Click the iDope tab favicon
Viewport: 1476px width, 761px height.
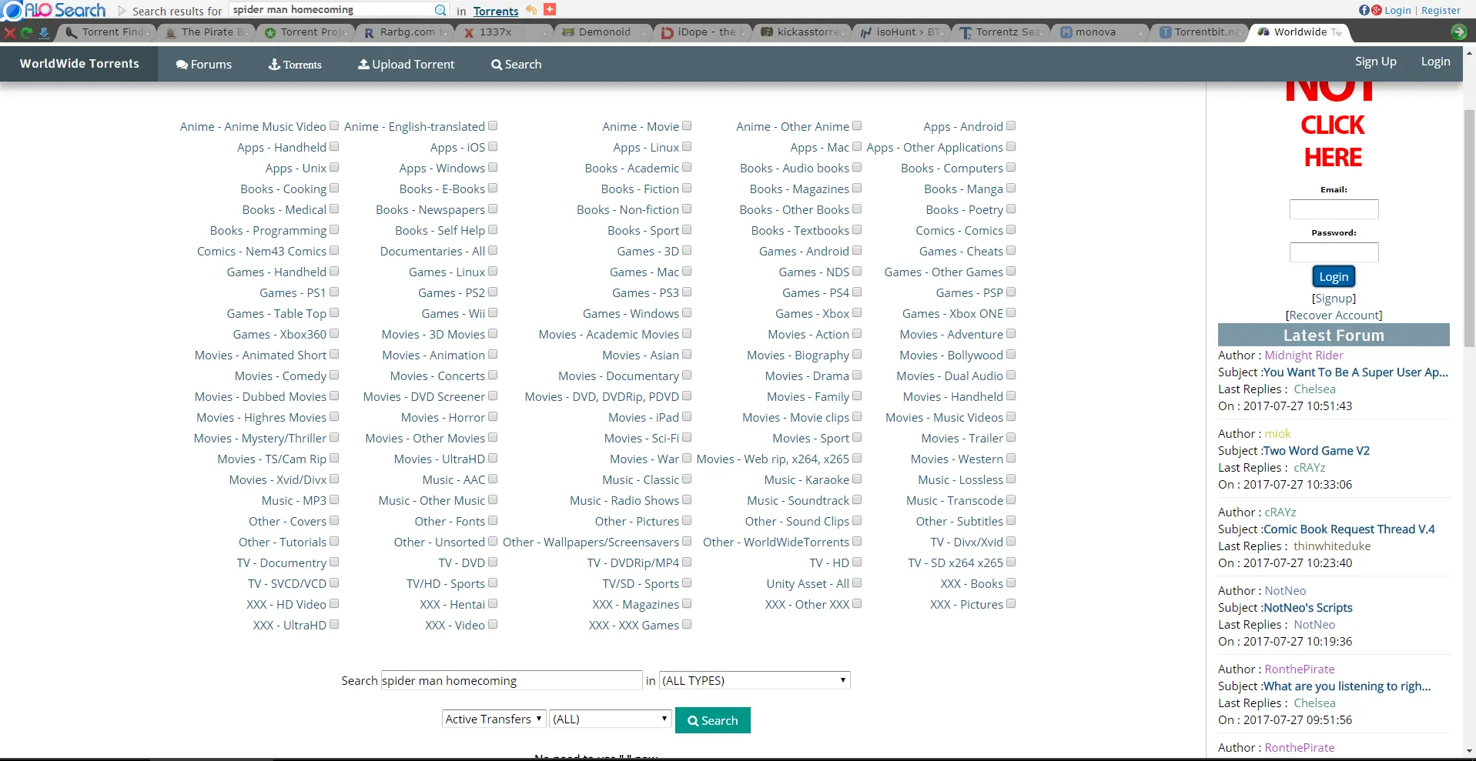pos(667,32)
